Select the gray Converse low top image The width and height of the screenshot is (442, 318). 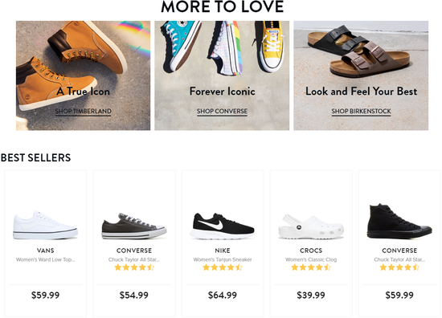coord(134,226)
